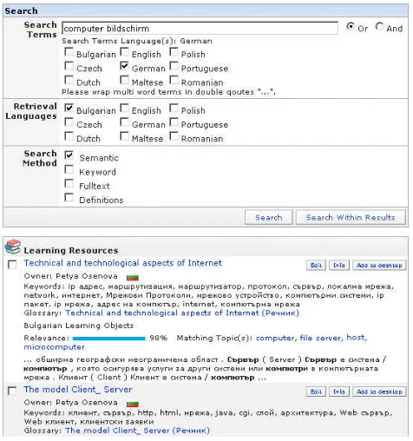The width and height of the screenshot is (413, 441).
Task: Check Bulgarian in Search Terms Languages
Action: 69,52
